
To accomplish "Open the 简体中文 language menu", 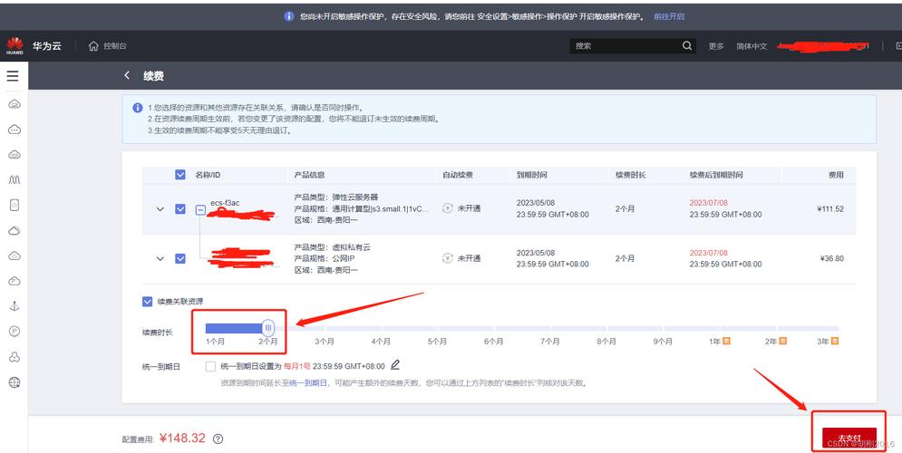I will (x=751, y=46).
